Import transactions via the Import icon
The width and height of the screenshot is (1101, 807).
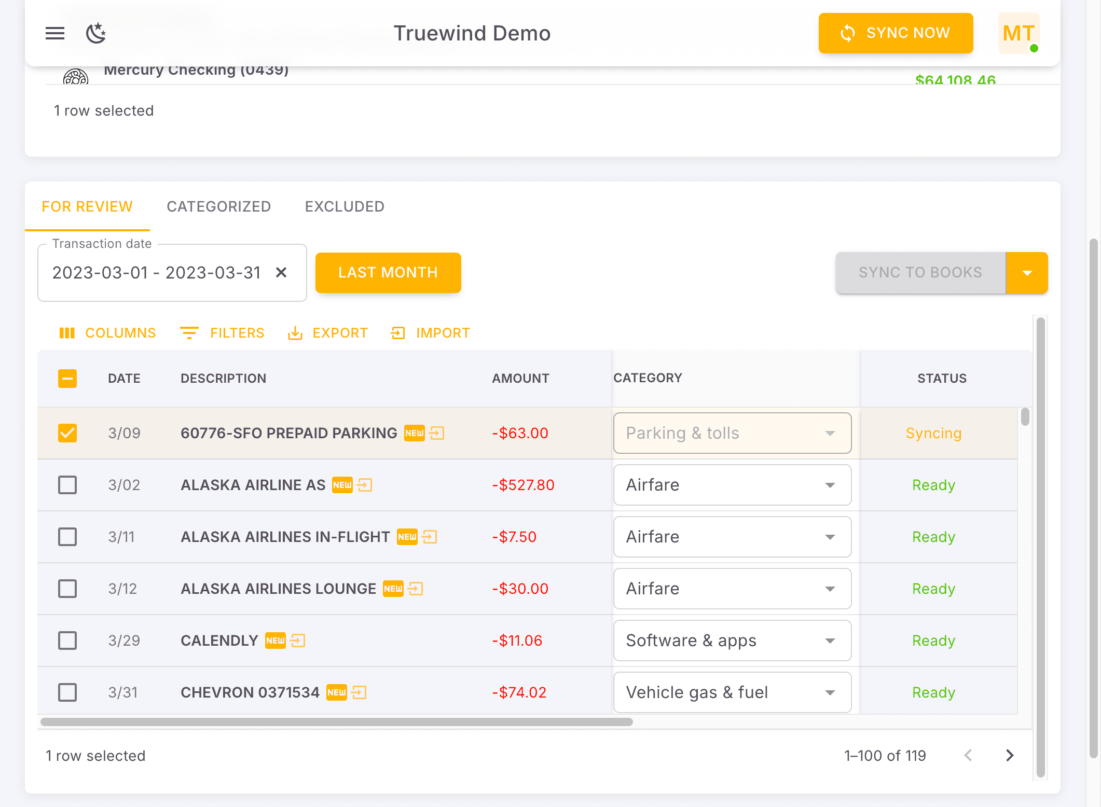[x=431, y=332]
